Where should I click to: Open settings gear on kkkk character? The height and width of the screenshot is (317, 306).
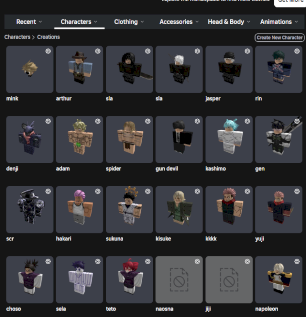[247, 191]
